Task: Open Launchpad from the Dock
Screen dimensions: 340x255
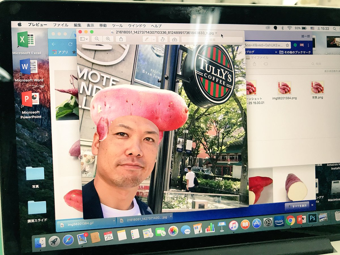Action: point(54,241)
